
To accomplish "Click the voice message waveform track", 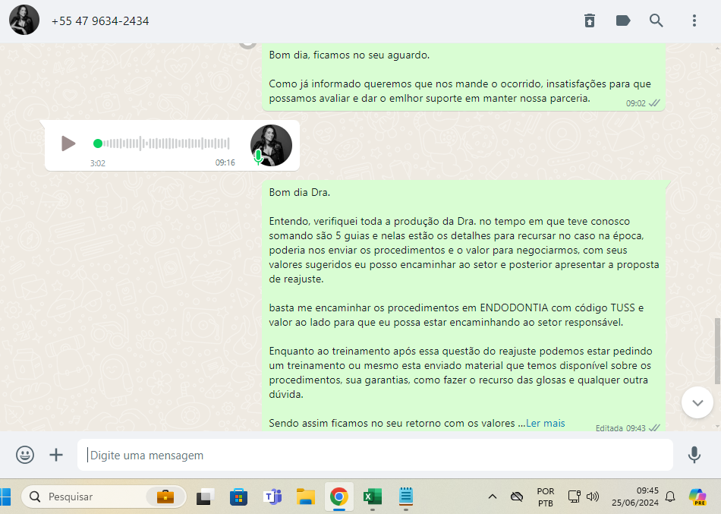I will tap(166, 143).
